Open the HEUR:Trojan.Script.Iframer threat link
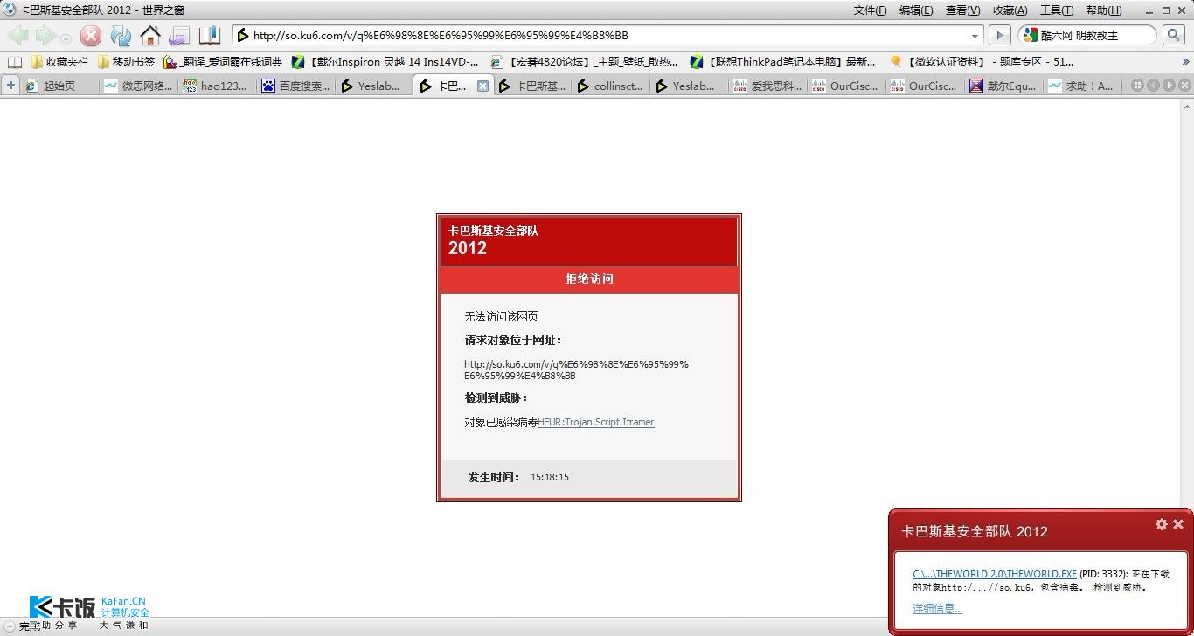1194x636 pixels. (x=596, y=422)
